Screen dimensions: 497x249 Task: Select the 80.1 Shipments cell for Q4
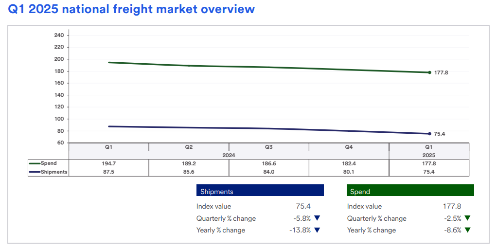[349, 172]
